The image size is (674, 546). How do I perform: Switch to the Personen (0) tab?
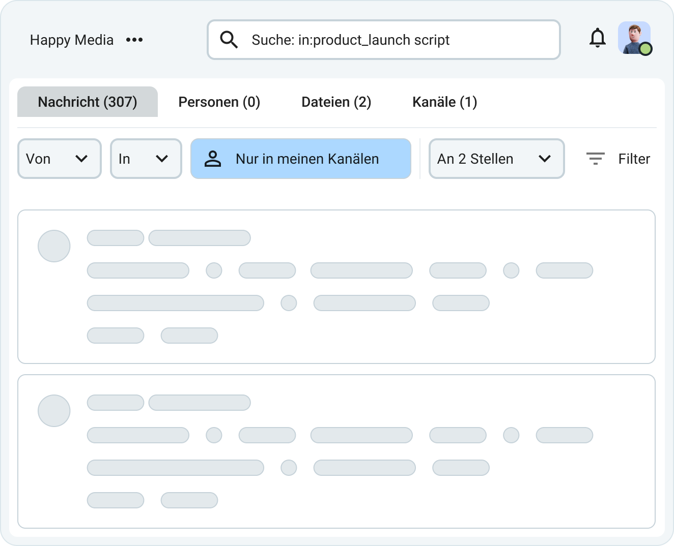(x=219, y=102)
